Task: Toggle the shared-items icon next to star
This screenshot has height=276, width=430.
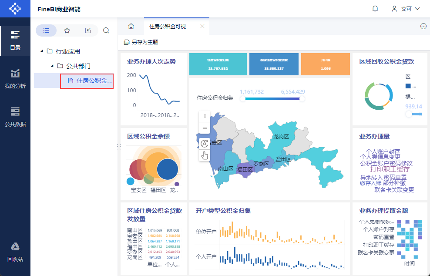Action: pyautogui.click(x=87, y=30)
